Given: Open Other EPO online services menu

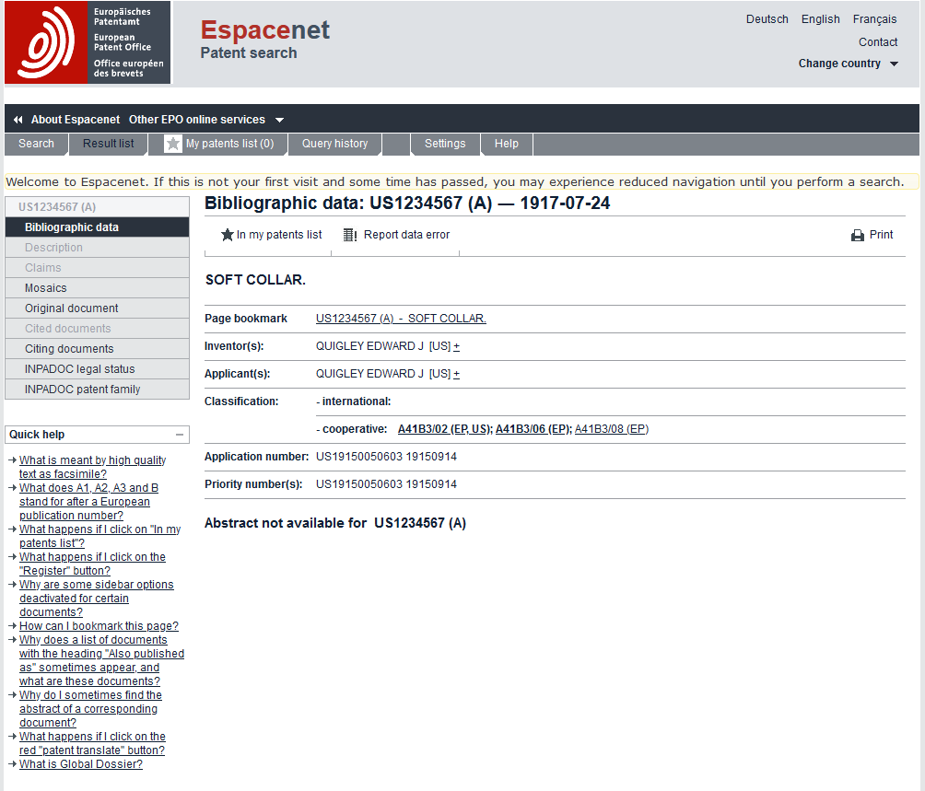Looking at the screenshot, I should coord(206,120).
